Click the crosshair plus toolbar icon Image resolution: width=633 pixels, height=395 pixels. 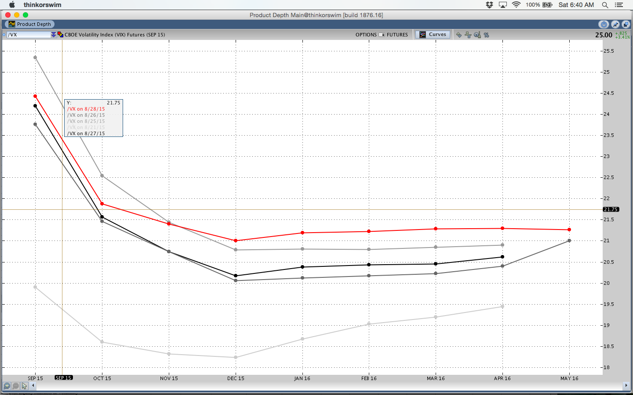coord(468,35)
